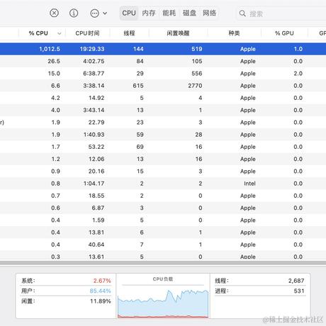
Task: Click the 2770 idle wake-ups cell
Action: (195, 86)
